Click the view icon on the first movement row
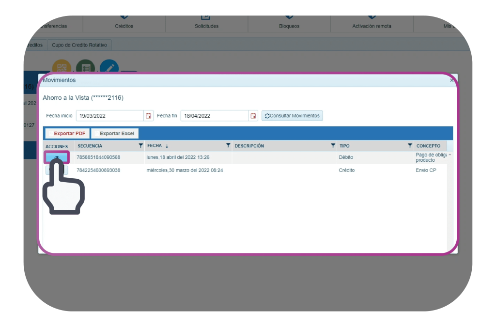Screen dimensions: 496x327 (x=57, y=157)
